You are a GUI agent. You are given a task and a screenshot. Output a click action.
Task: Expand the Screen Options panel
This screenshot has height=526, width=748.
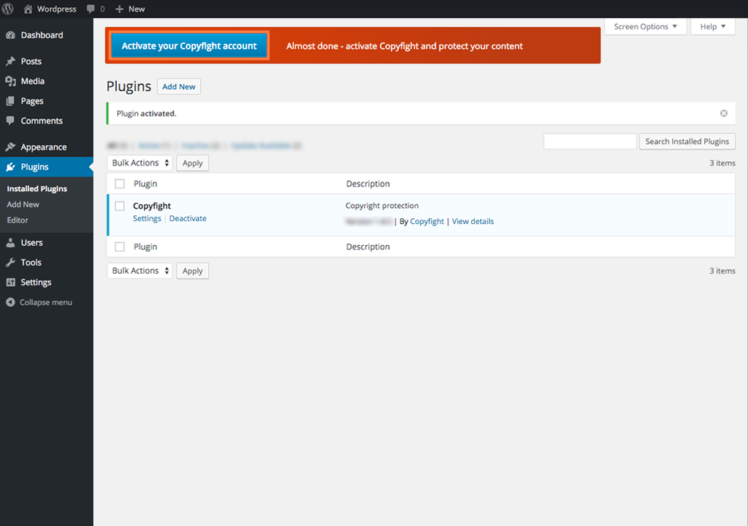click(x=646, y=27)
